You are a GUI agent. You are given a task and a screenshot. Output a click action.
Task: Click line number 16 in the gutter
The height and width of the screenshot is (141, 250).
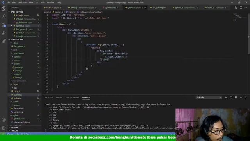pos(47,60)
